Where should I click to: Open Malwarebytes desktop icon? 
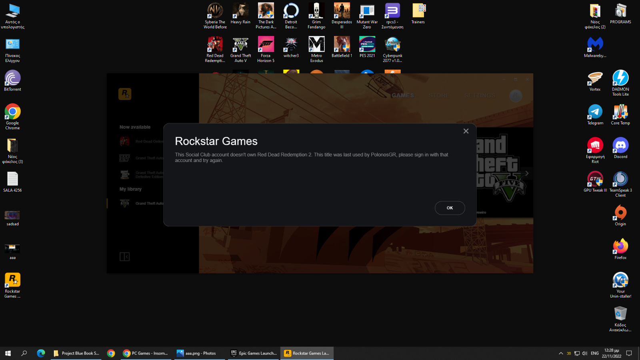coord(595,47)
